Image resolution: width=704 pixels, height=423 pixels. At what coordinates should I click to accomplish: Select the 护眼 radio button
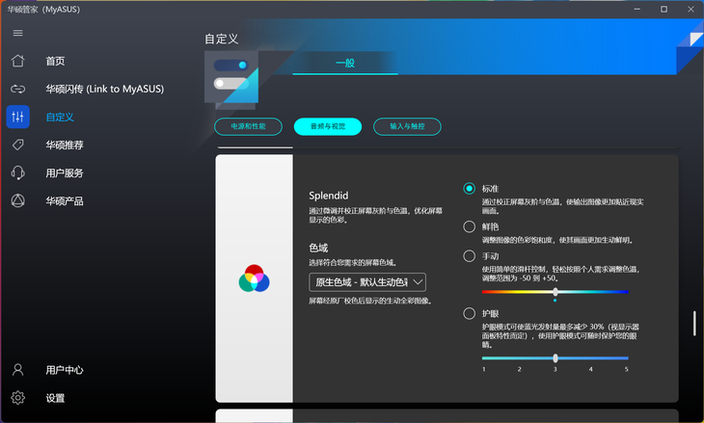(x=470, y=313)
